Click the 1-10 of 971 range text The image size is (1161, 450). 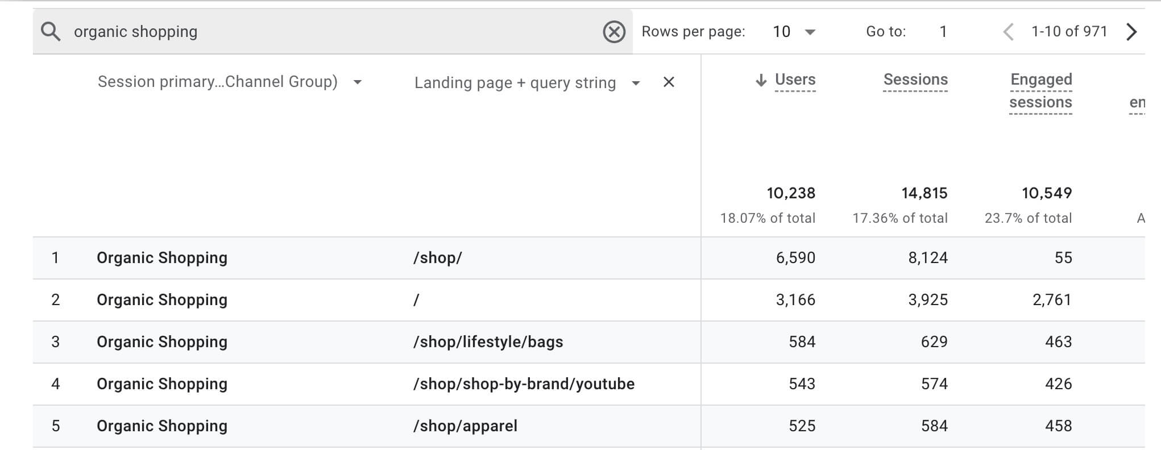point(1069,31)
